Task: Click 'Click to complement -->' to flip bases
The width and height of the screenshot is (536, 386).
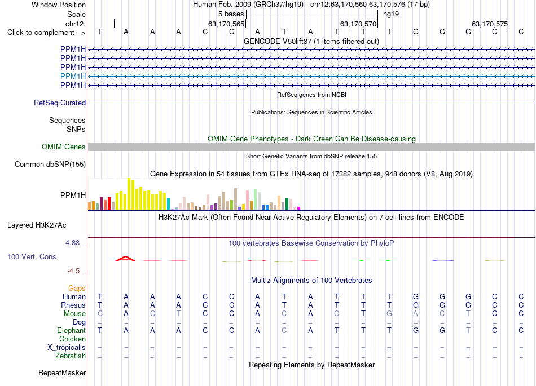Action: pyautogui.click(x=46, y=33)
